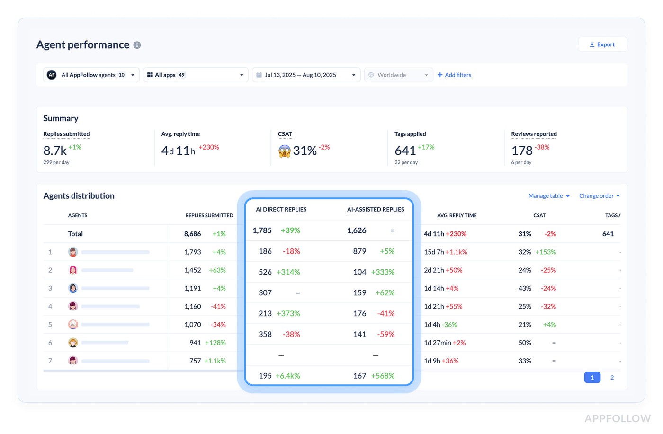Click the AI Direct Replies column header
This screenshot has height=434, width=663.
281,209
